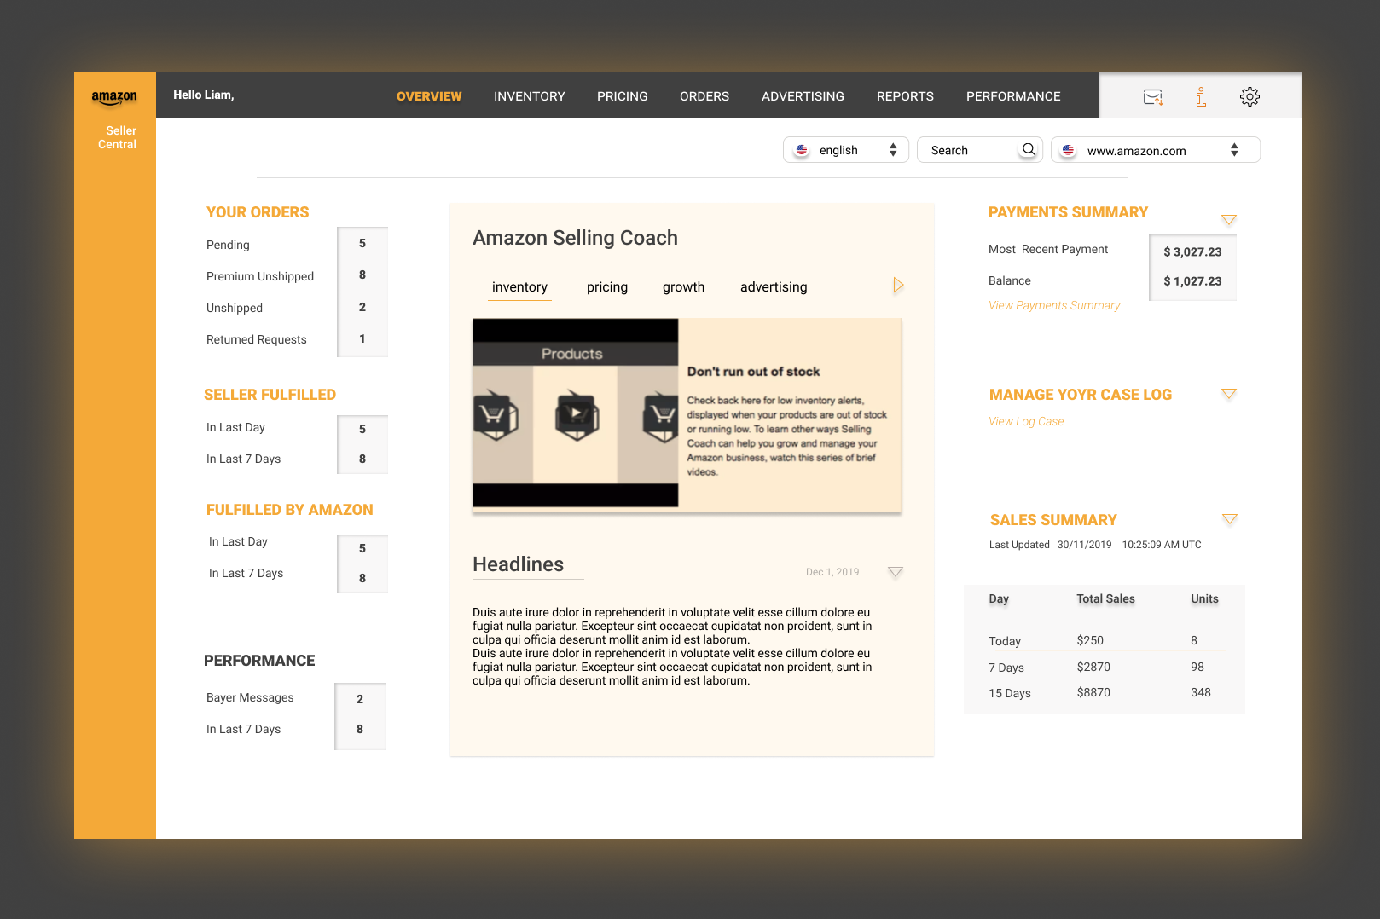
Task: Click the Bayer Messages row
Action: click(x=295, y=698)
